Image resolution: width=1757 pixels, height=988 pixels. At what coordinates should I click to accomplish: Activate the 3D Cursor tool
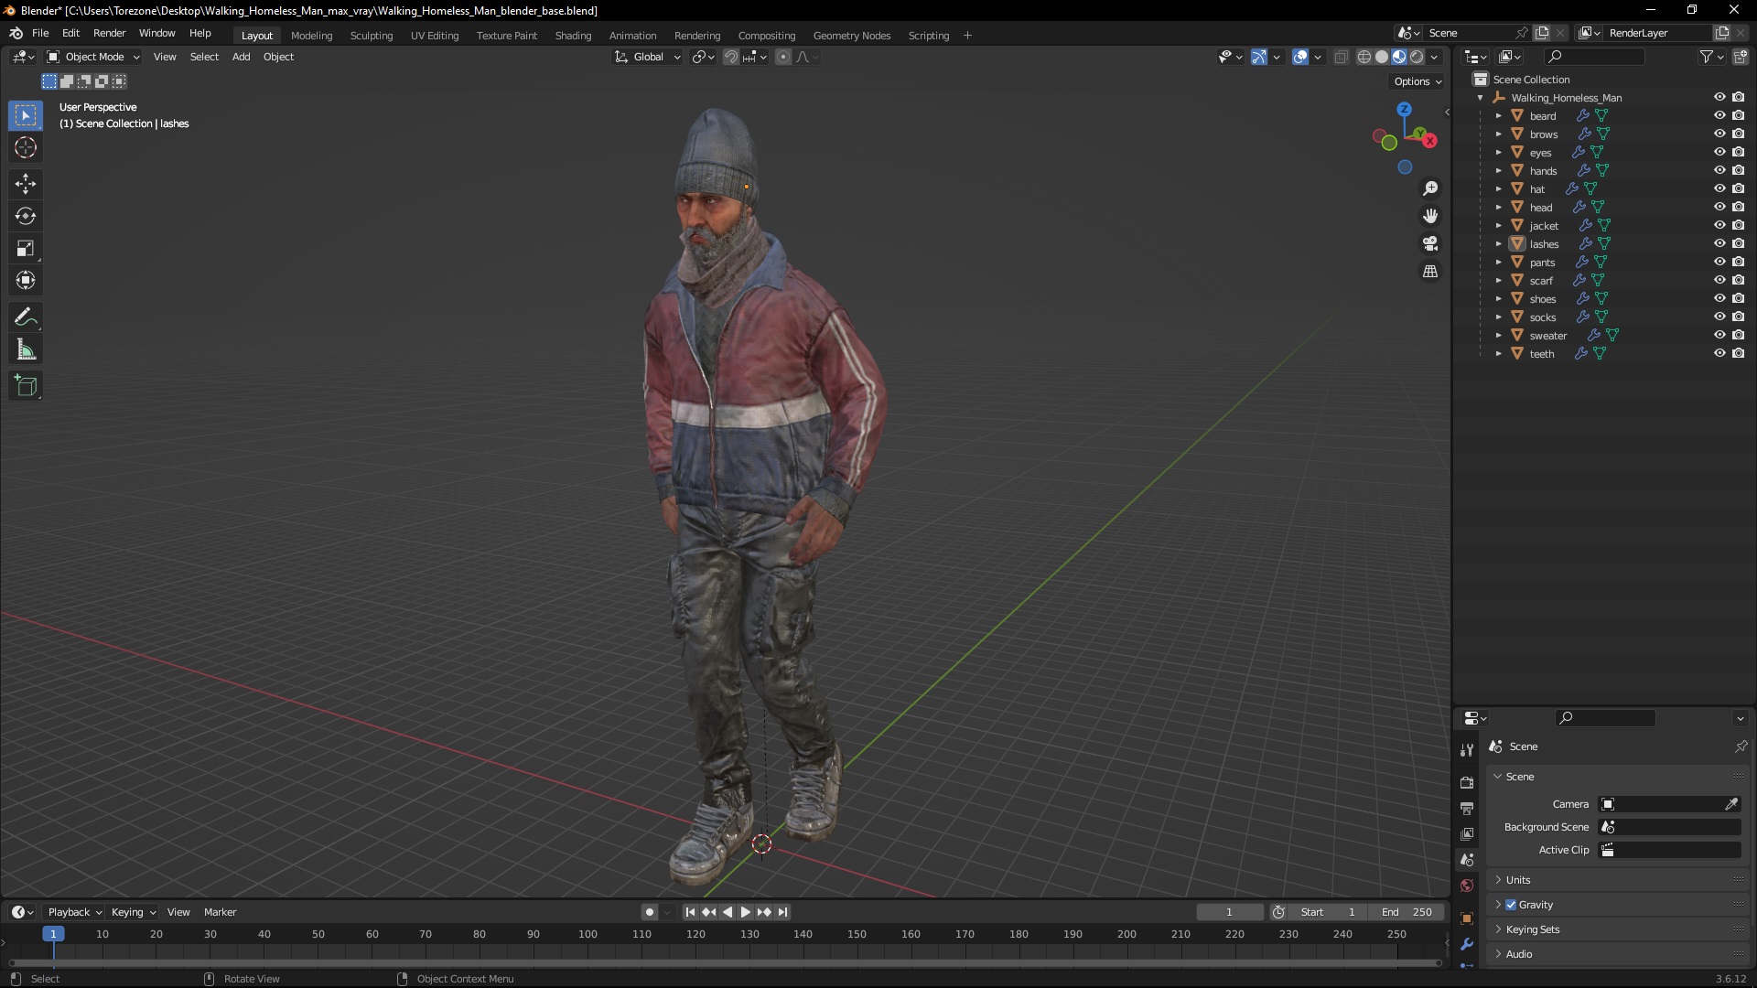26,147
